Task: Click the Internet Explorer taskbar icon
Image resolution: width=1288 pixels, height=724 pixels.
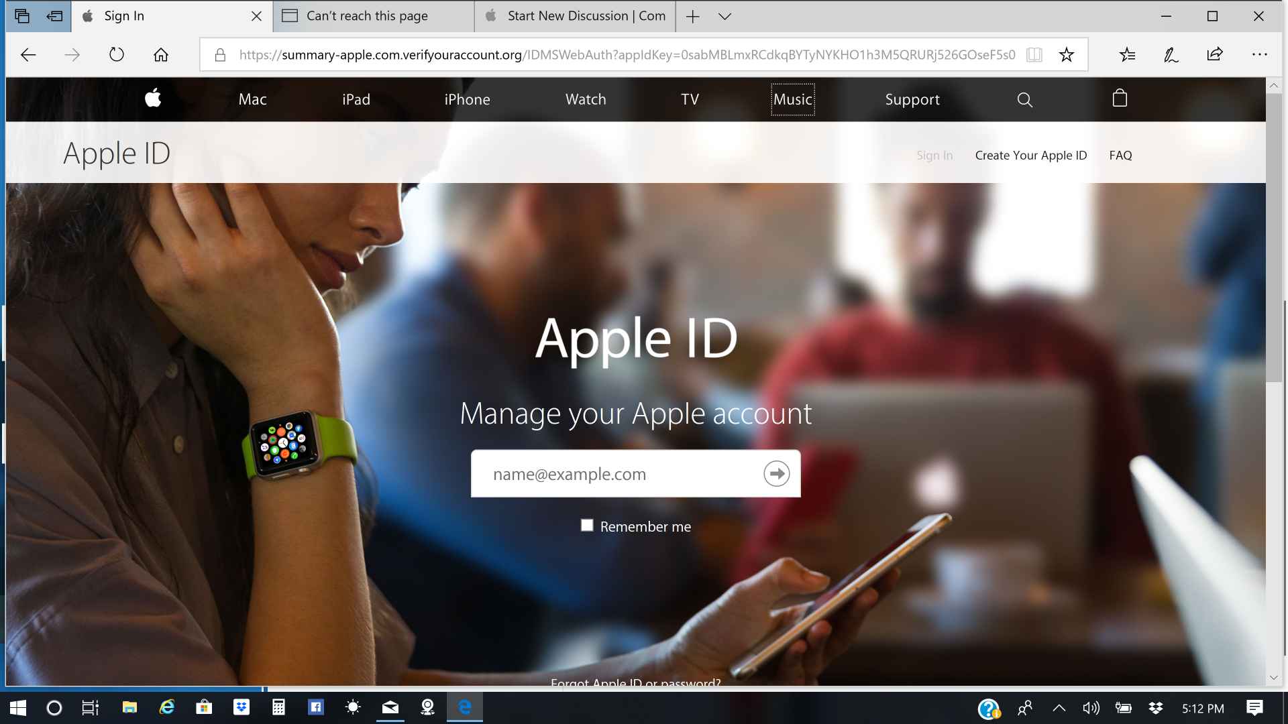Action: pos(167,707)
